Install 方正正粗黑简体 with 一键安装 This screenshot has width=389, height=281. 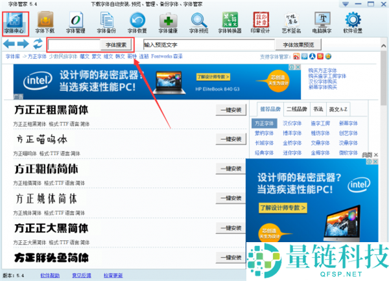[x=231, y=110]
